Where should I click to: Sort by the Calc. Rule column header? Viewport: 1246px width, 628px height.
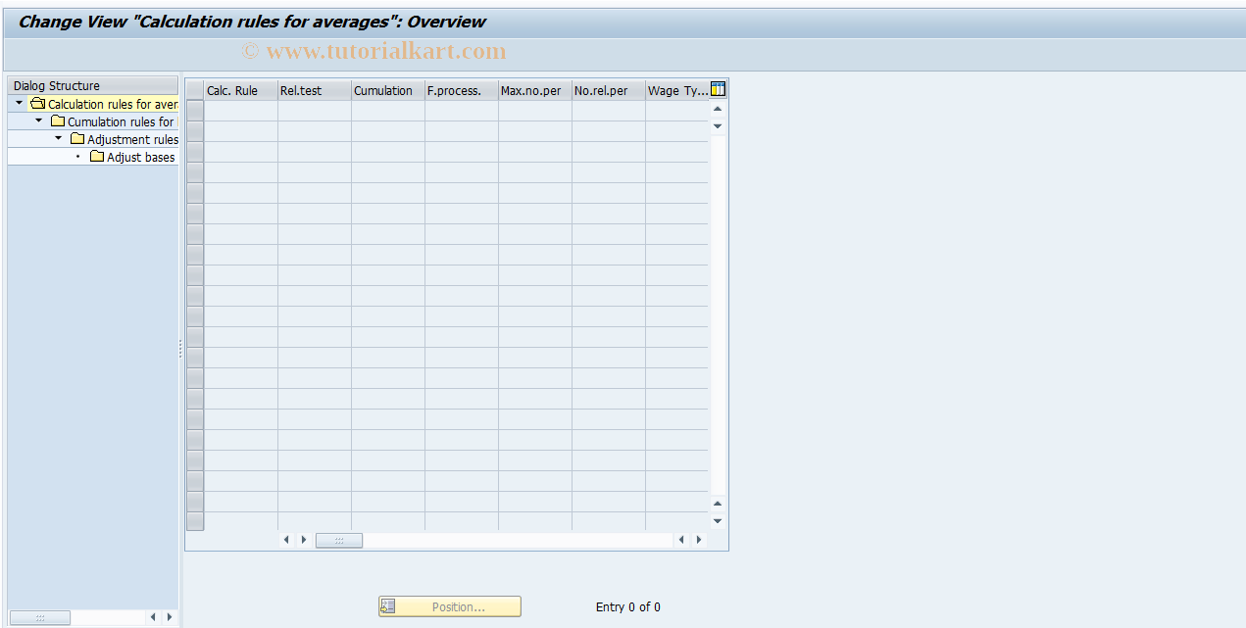click(241, 90)
